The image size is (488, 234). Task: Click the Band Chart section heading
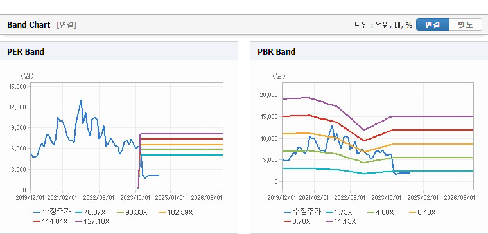(x=29, y=25)
